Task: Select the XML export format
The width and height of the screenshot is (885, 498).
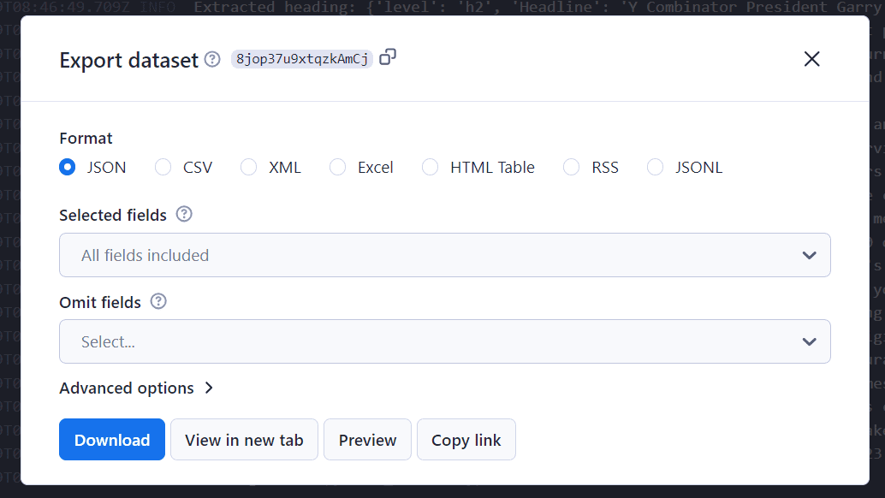Action: [248, 167]
